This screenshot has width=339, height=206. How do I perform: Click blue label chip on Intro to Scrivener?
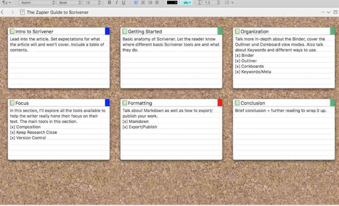[x=107, y=31]
